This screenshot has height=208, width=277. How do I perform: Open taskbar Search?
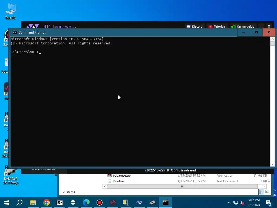(x=19, y=203)
